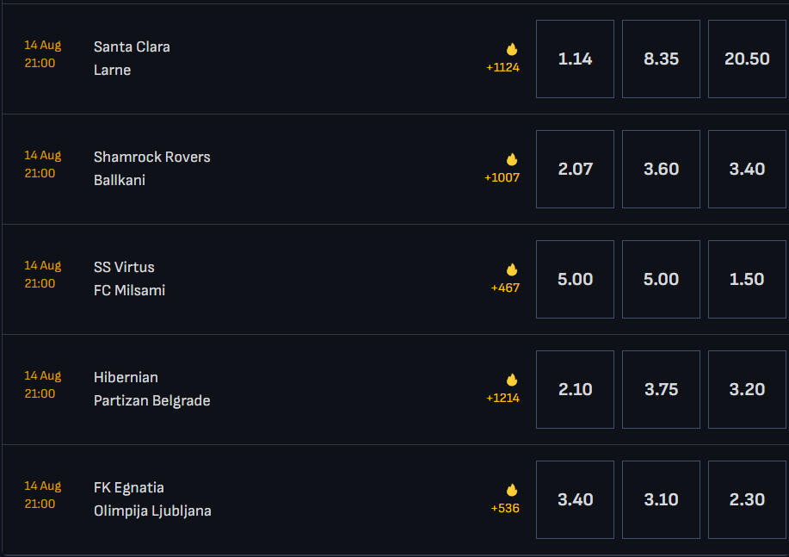Screen dimensions: 789x557
Task: Click the flame icon for SS Virtus match
Action: [x=512, y=269]
